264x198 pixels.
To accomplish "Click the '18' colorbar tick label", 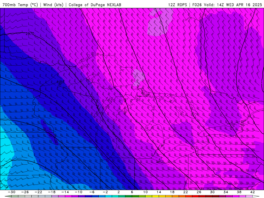I will [x=172, y=192].
